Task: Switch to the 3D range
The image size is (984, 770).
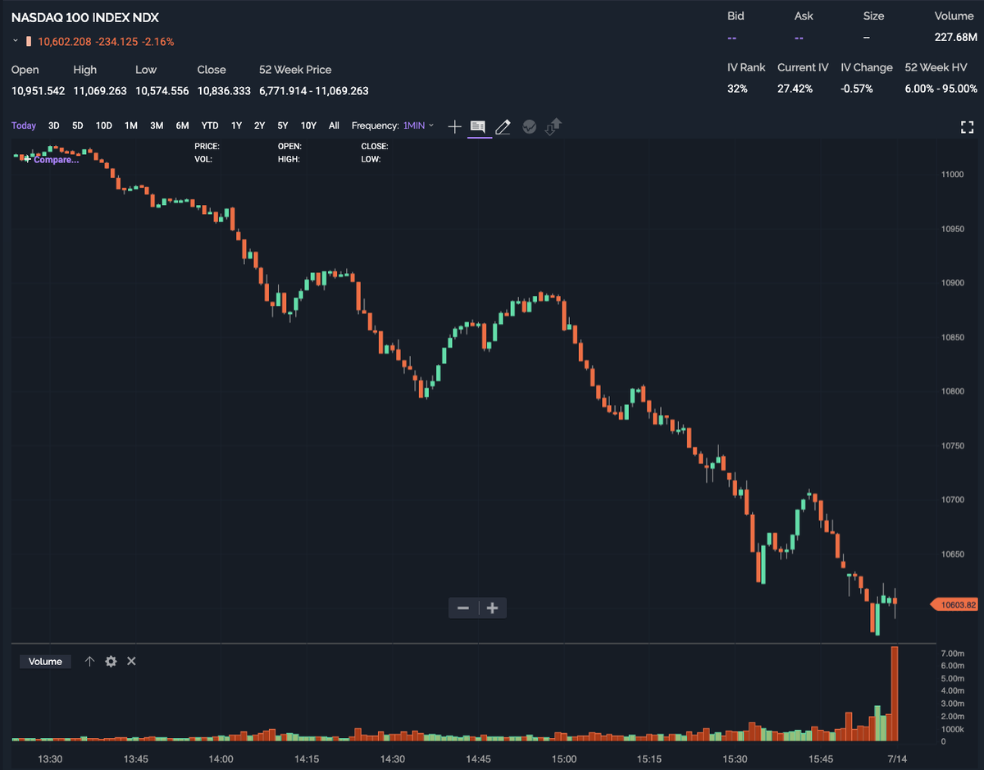Action: coord(53,125)
